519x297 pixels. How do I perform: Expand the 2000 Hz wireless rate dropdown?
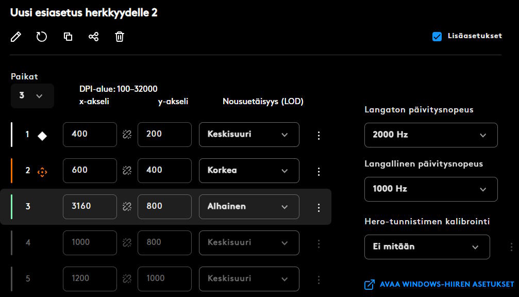tap(431, 135)
